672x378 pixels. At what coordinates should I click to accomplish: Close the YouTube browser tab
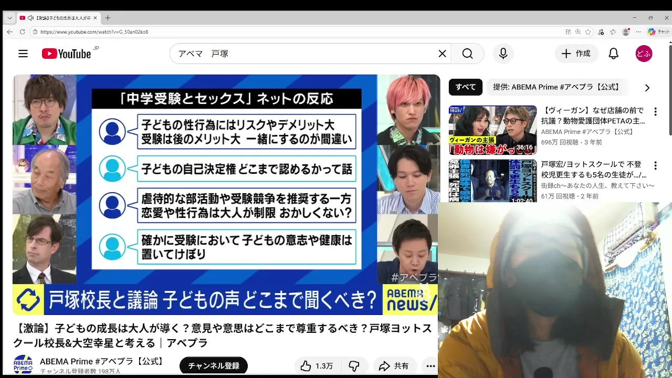coord(95,18)
